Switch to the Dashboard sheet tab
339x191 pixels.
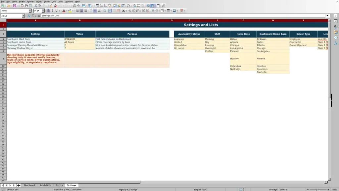pos(29,185)
